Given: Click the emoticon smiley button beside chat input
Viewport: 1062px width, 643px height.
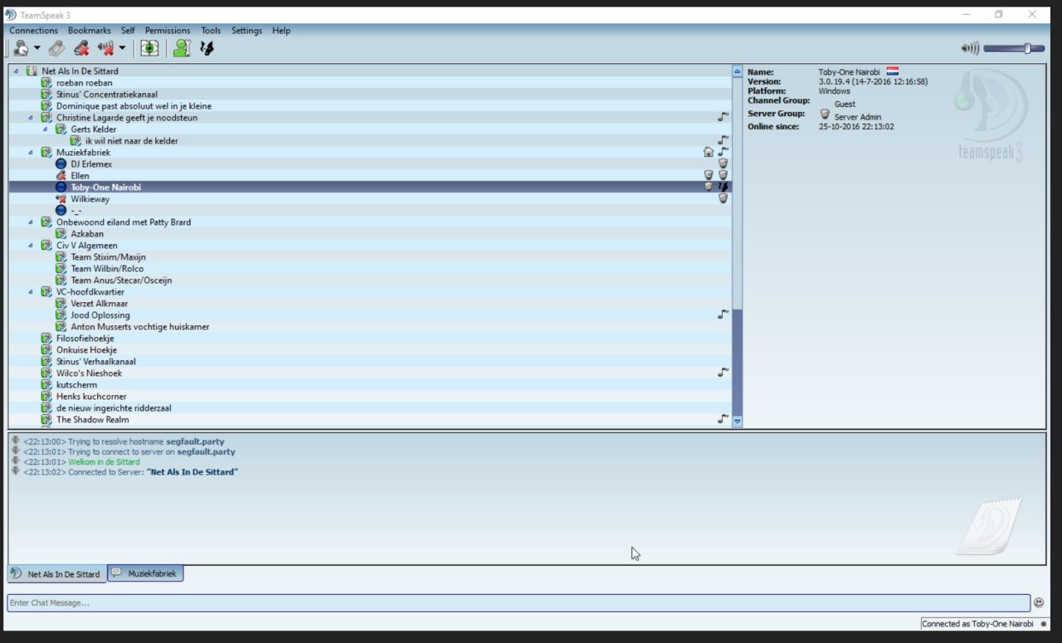Looking at the screenshot, I should 1038,602.
